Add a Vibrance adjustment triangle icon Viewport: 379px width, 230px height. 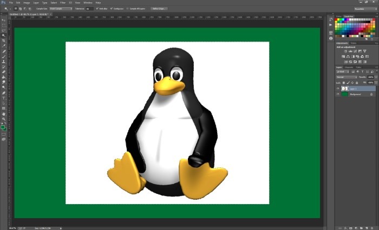365,51
